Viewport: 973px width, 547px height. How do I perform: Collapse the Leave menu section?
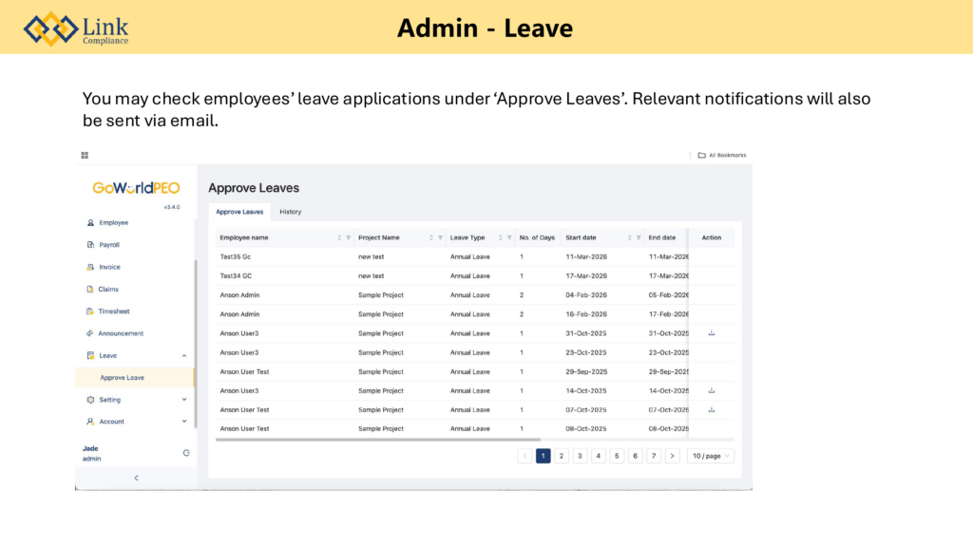tap(184, 356)
